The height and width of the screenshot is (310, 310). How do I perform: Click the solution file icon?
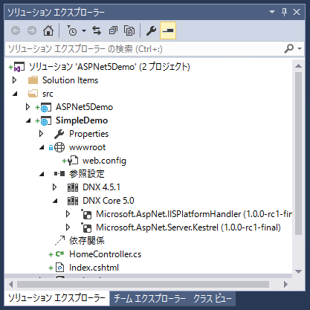point(19,67)
